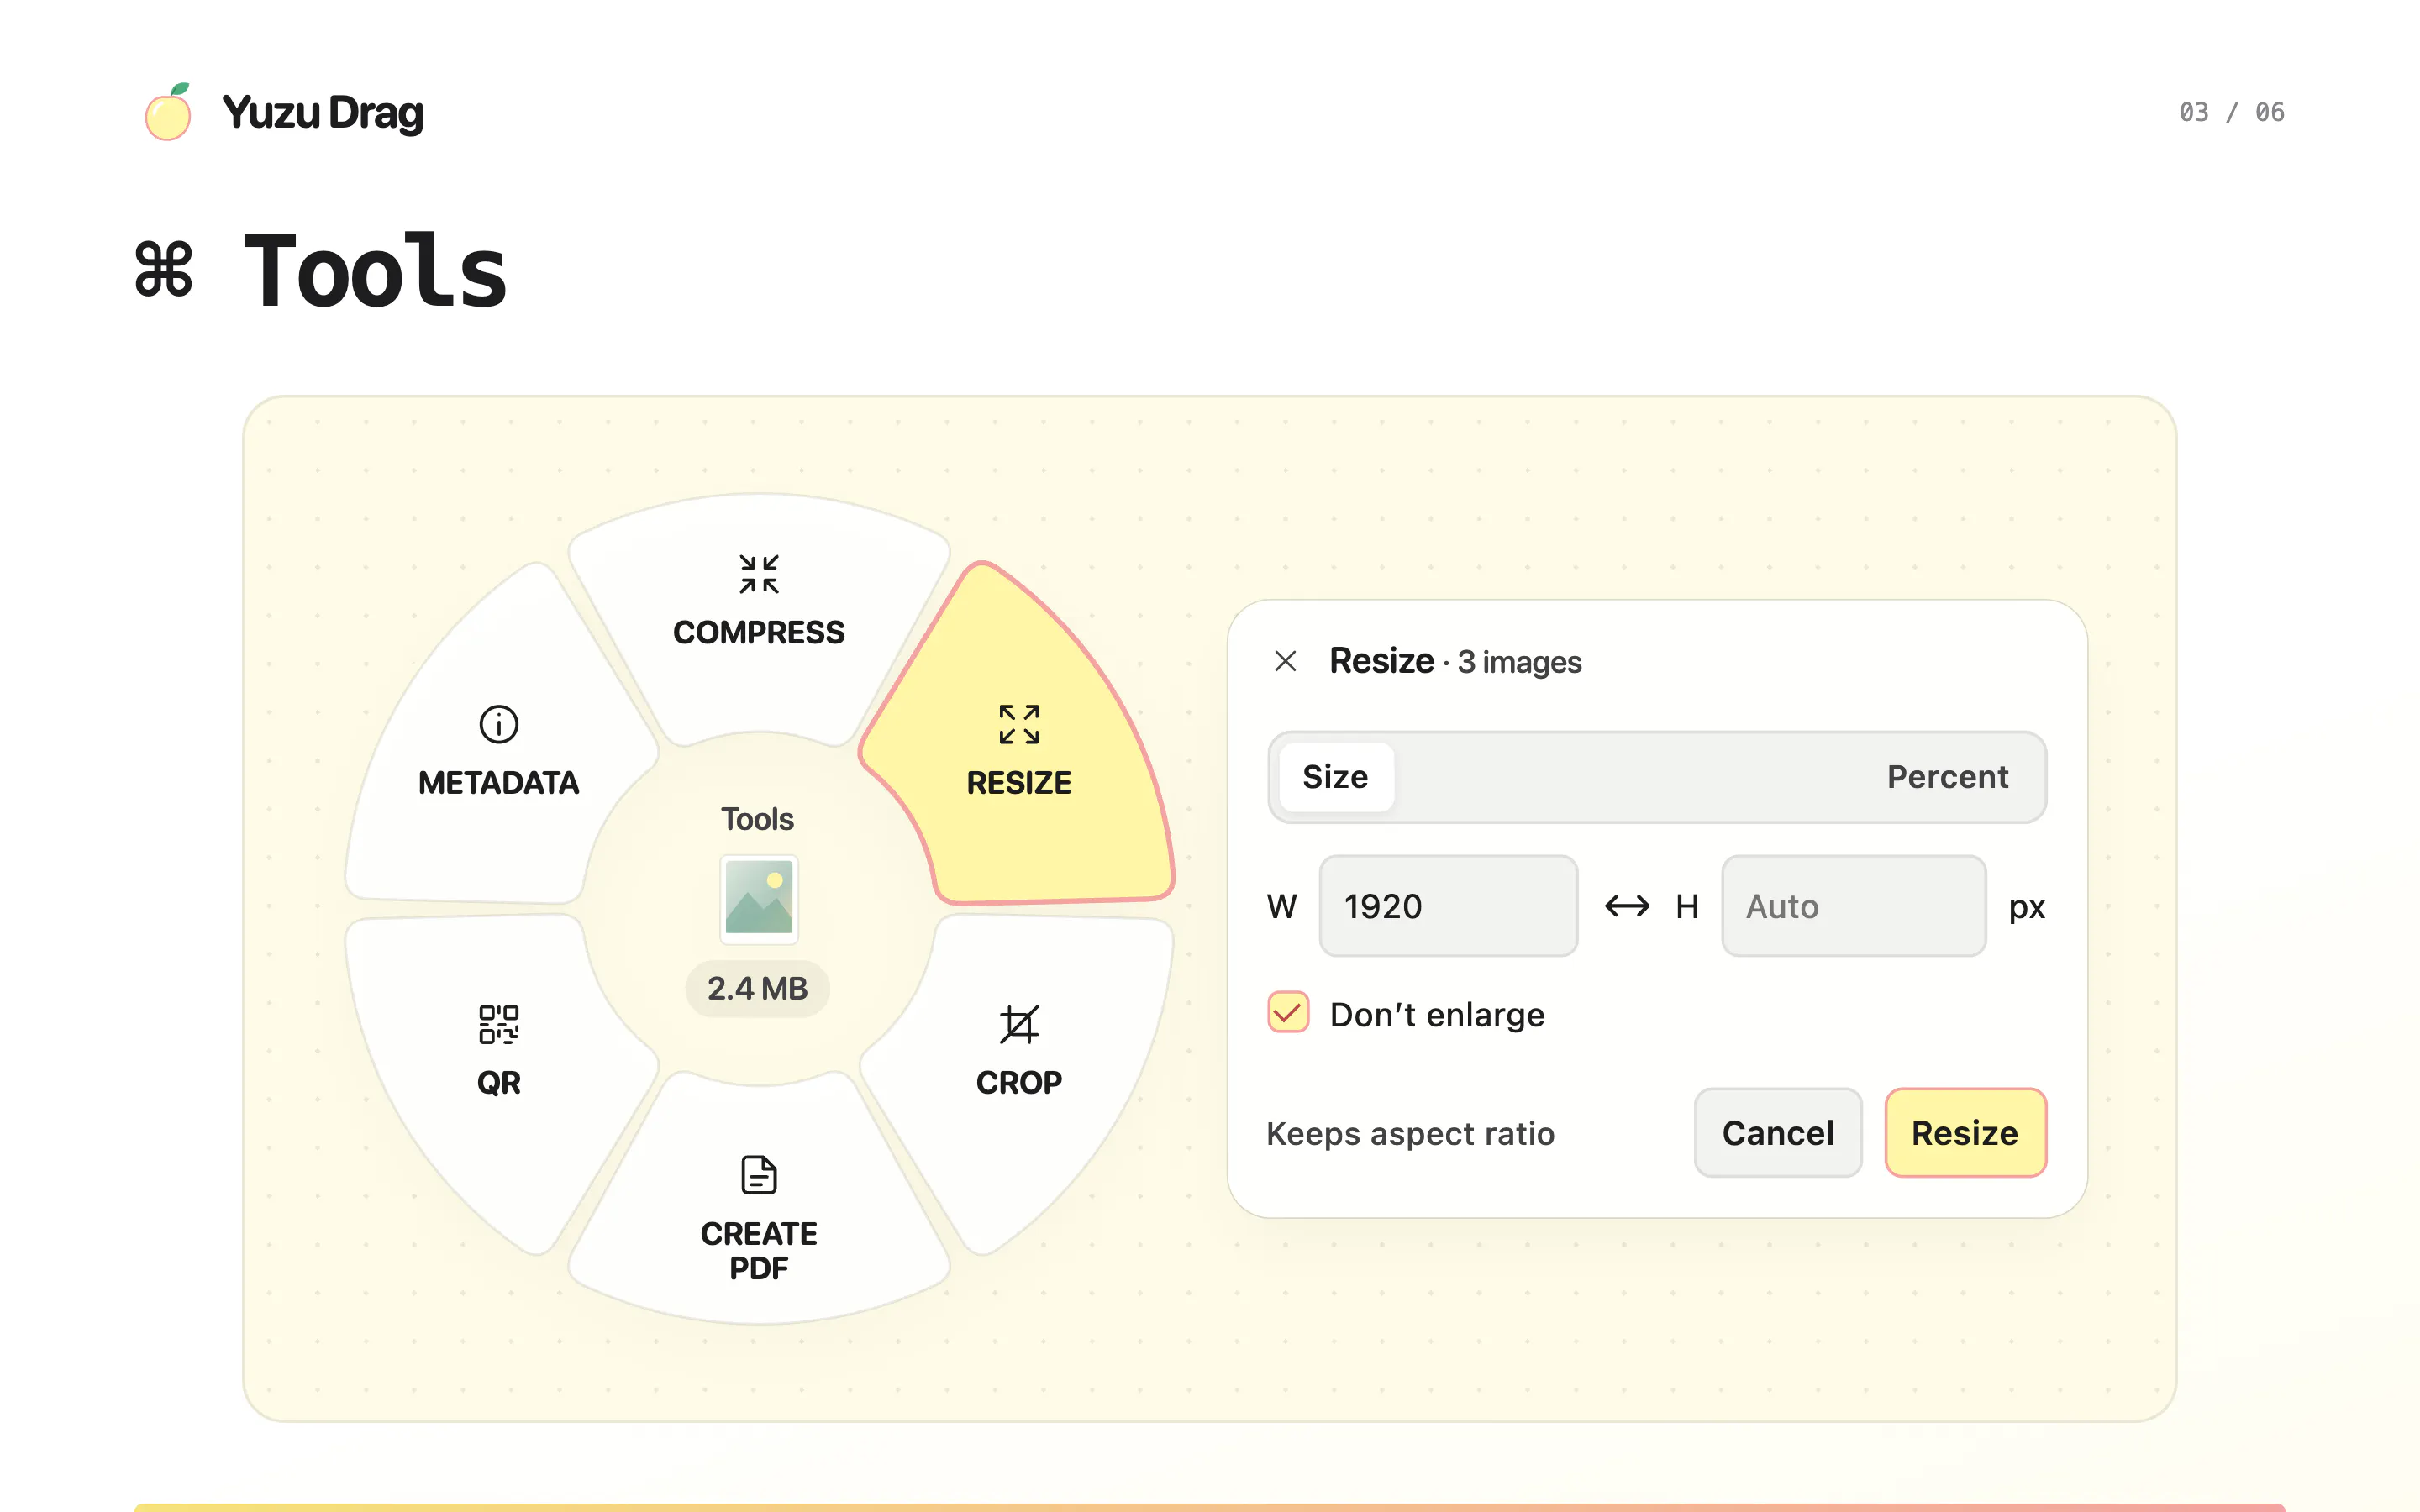This screenshot has width=2420, height=1512.
Task: Click the '3 images' count text
Action: tap(1519, 662)
